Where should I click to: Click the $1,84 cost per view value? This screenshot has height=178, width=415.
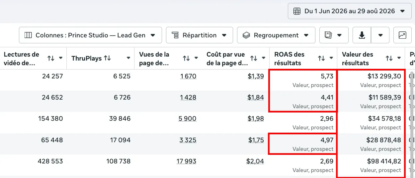pos(256,98)
